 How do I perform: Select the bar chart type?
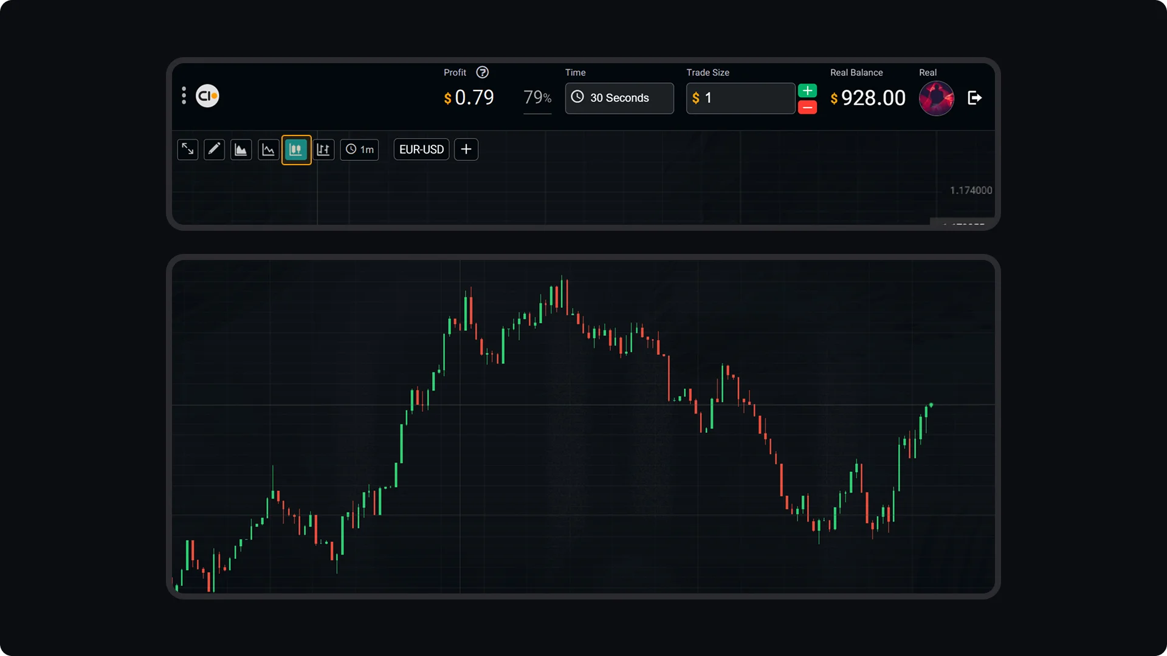[x=323, y=149]
